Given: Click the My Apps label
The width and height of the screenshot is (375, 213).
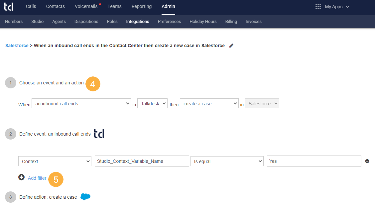Looking at the screenshot, I should pos(334,7).
